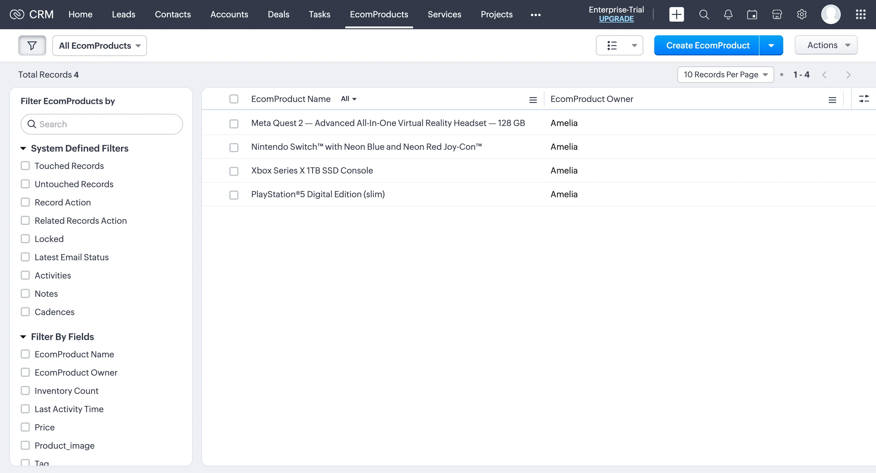Open the Tasks module tab

[319, 14]
